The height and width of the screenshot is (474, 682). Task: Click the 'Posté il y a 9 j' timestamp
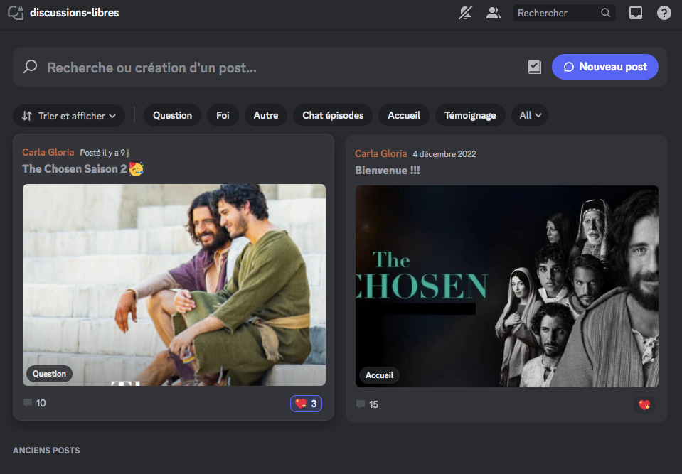105,153
